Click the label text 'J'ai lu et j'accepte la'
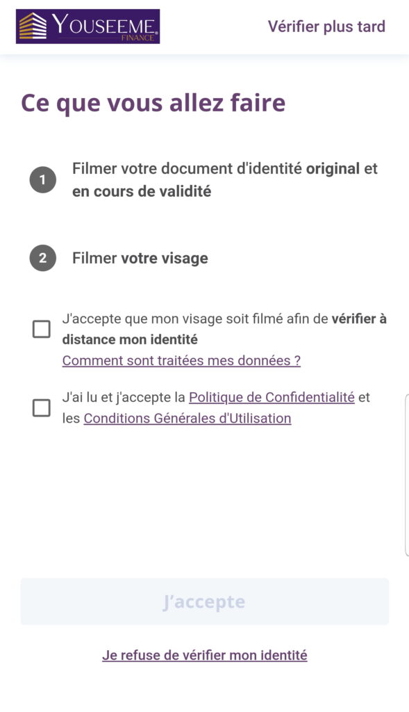 124,397
